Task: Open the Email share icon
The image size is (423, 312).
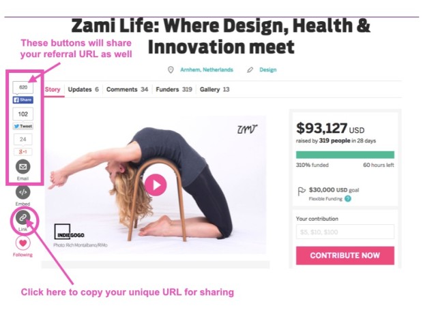Action: tap(23, 166)
